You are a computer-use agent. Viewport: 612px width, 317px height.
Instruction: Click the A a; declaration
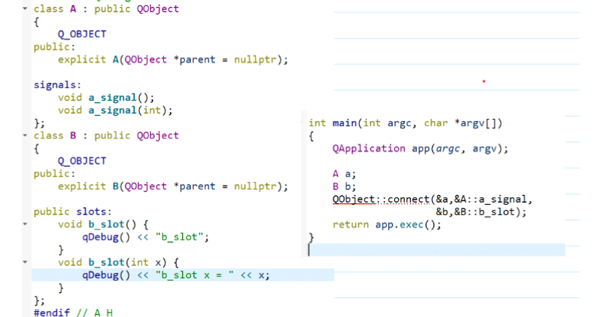tap(344, 173)
